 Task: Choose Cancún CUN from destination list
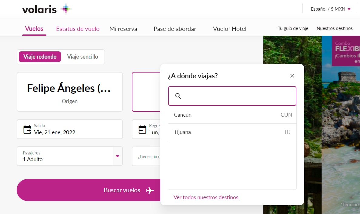coord(232,115)
